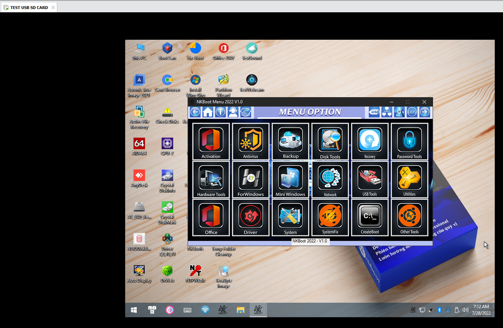This screenshot has width=503, height=328.
Task: Open the System category tile
Action: (290, 218)
